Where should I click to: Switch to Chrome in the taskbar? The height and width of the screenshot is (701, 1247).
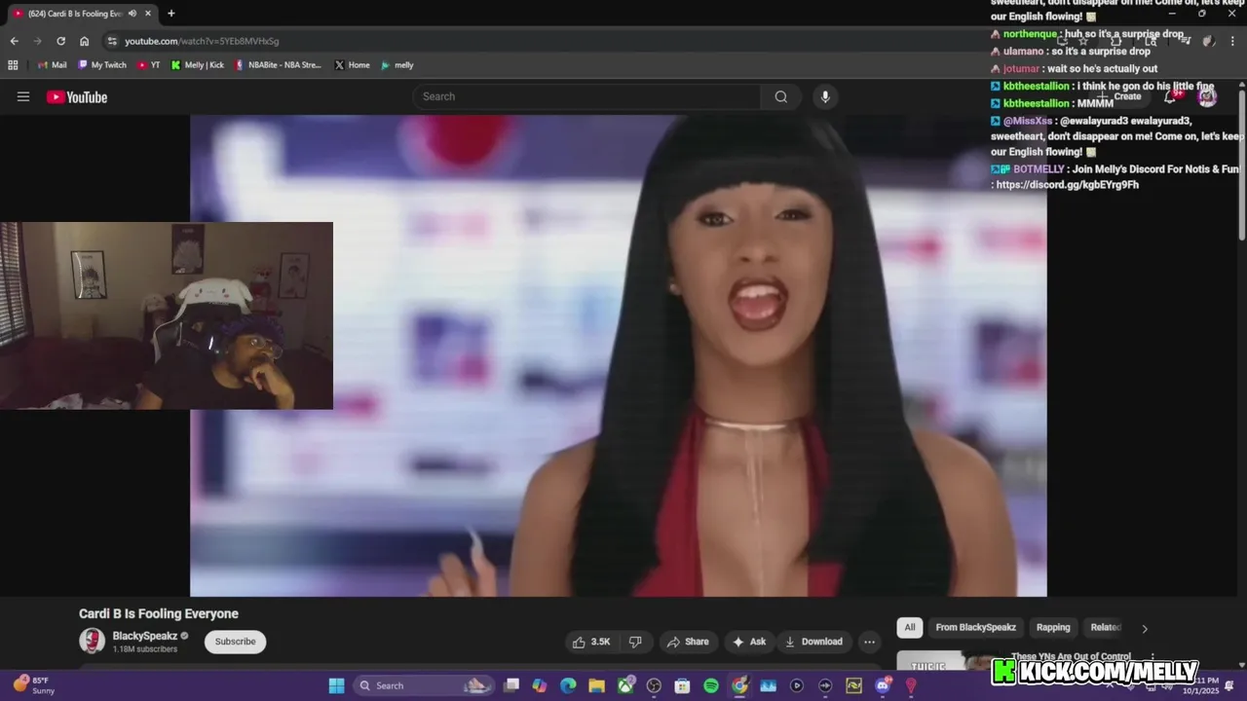coord(740,685)
